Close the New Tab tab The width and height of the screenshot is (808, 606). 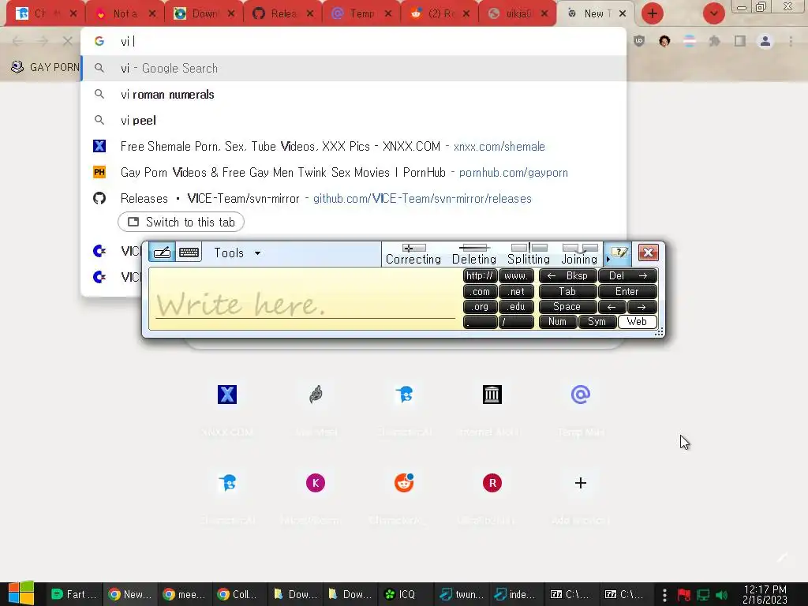click(x=623, y=13)
